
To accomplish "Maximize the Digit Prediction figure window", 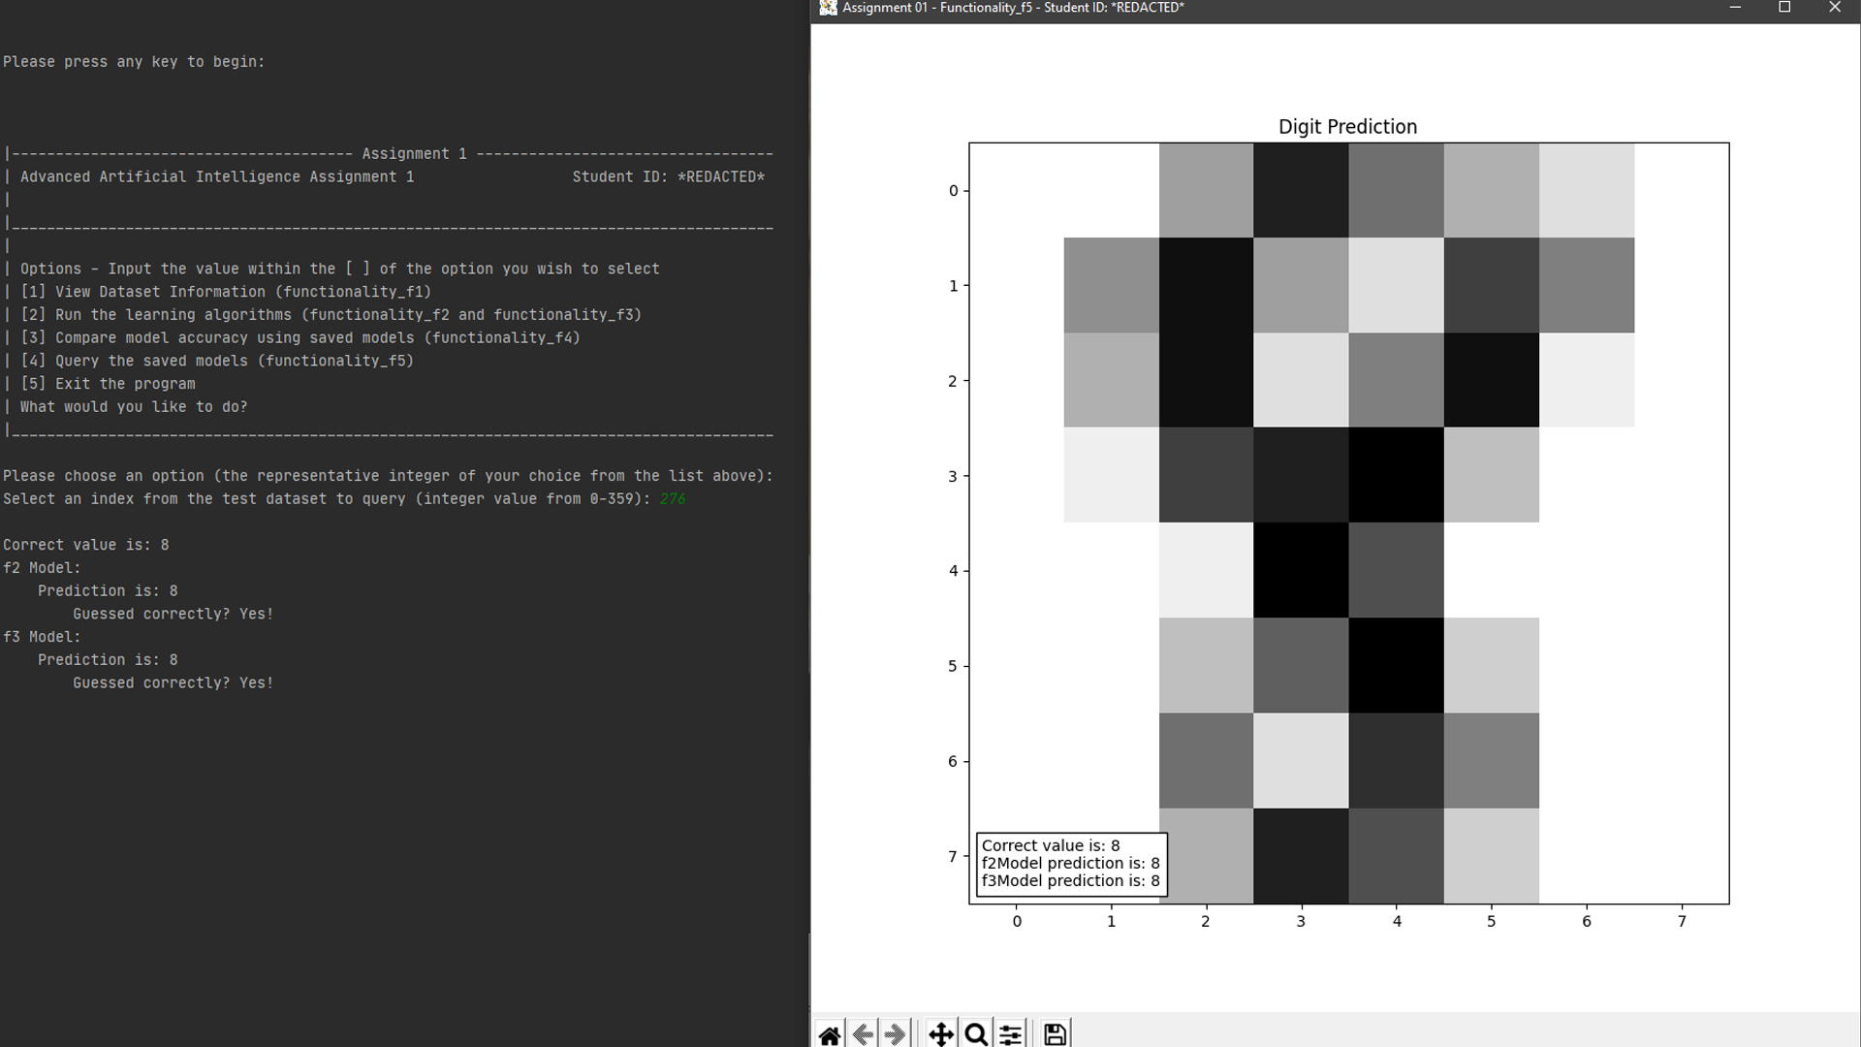I will click(x=1784, y=8).
